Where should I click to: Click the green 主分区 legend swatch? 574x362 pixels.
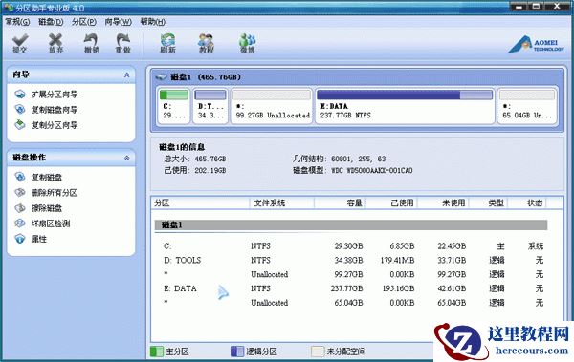click(x=157, y=351)
